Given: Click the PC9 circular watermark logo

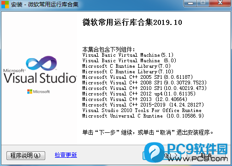Looking at the screenshot, I should pyautogui.click(x=154, y=153).
